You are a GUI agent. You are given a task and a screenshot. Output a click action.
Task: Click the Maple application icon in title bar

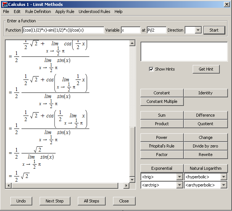[x=5, y=4]
